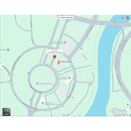
Task: Click the Search this area button
Action: [x=66, y=18]
